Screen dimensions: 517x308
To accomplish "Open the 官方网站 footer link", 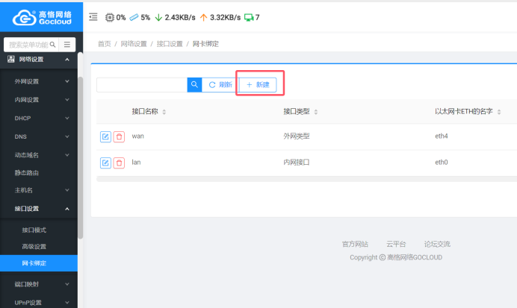I will point(355,244).
